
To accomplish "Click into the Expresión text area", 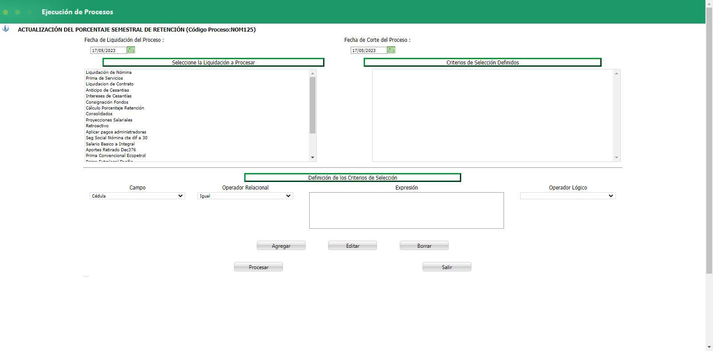I will tap(406, 210).
